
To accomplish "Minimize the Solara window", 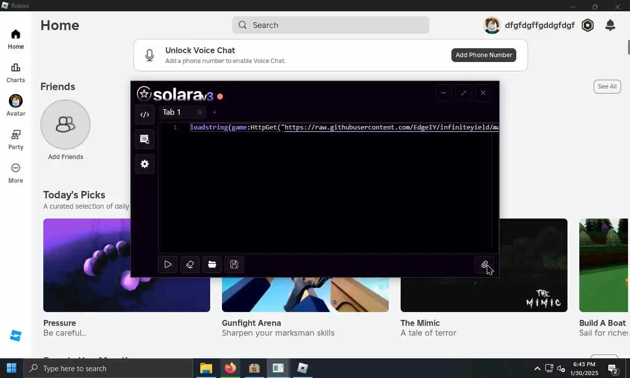I will [443, 93].
